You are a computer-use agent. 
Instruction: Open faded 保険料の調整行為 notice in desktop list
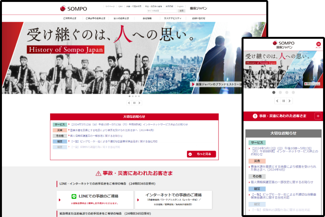(95, 147)
